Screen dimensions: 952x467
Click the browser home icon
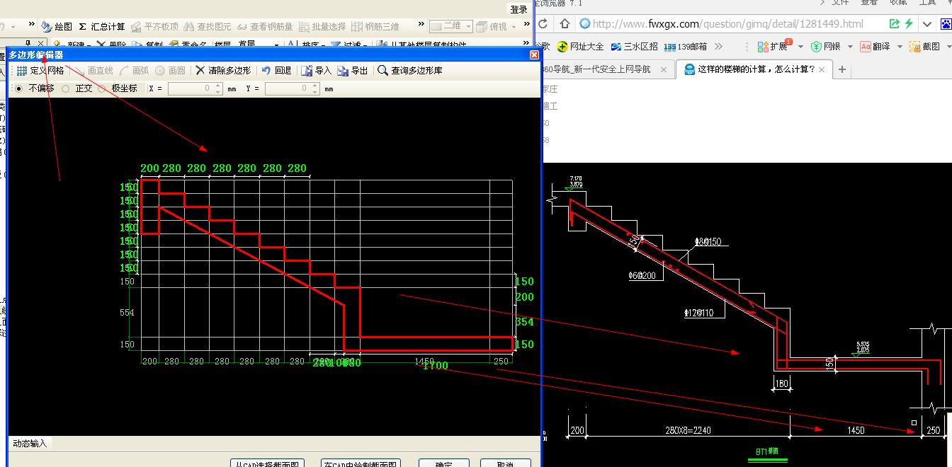(563, 24)
